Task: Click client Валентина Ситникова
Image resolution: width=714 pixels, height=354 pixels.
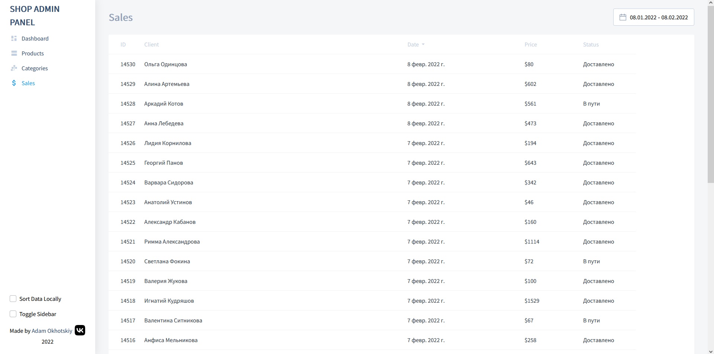Action: tap(173, 321)
